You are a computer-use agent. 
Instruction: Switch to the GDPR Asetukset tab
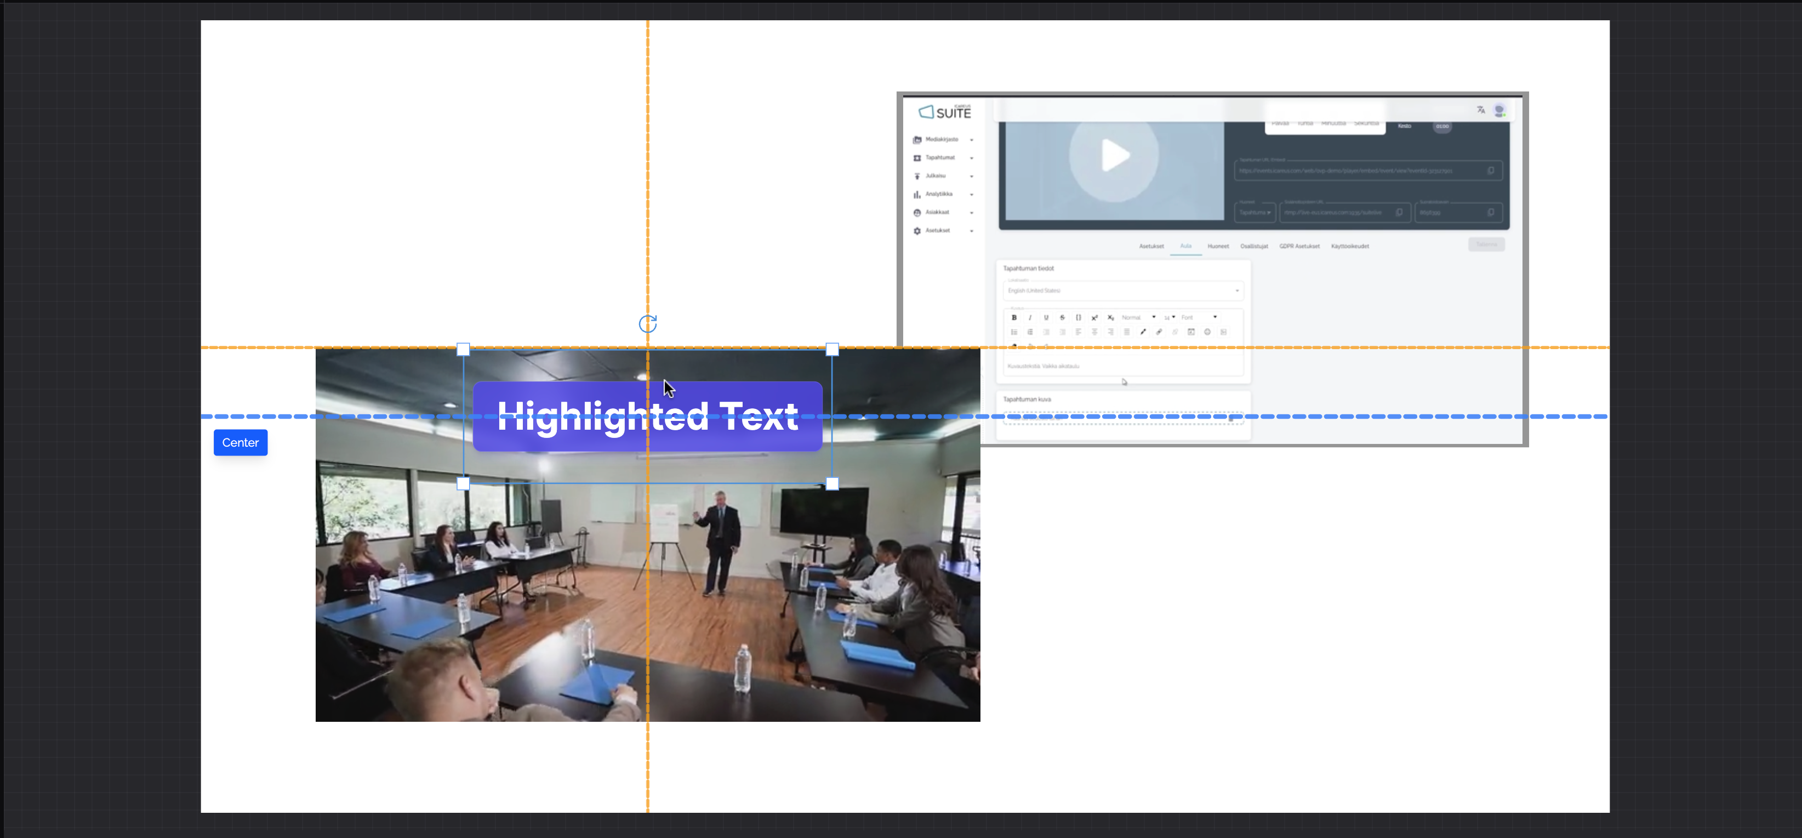click(x=1299, y=246)
